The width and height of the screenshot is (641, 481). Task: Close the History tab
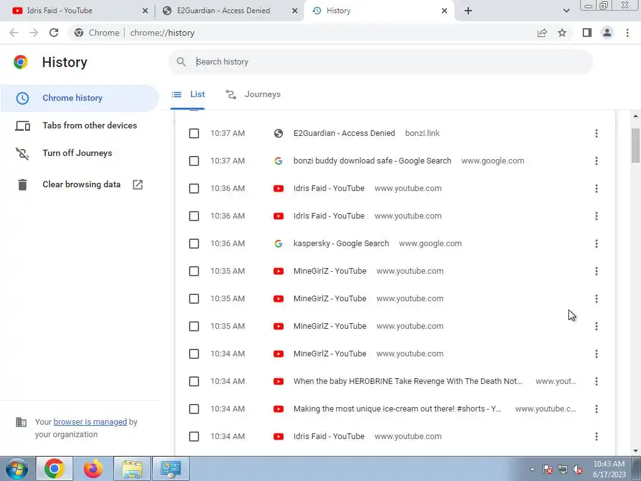pyautogui.click(x=444, y=11)
